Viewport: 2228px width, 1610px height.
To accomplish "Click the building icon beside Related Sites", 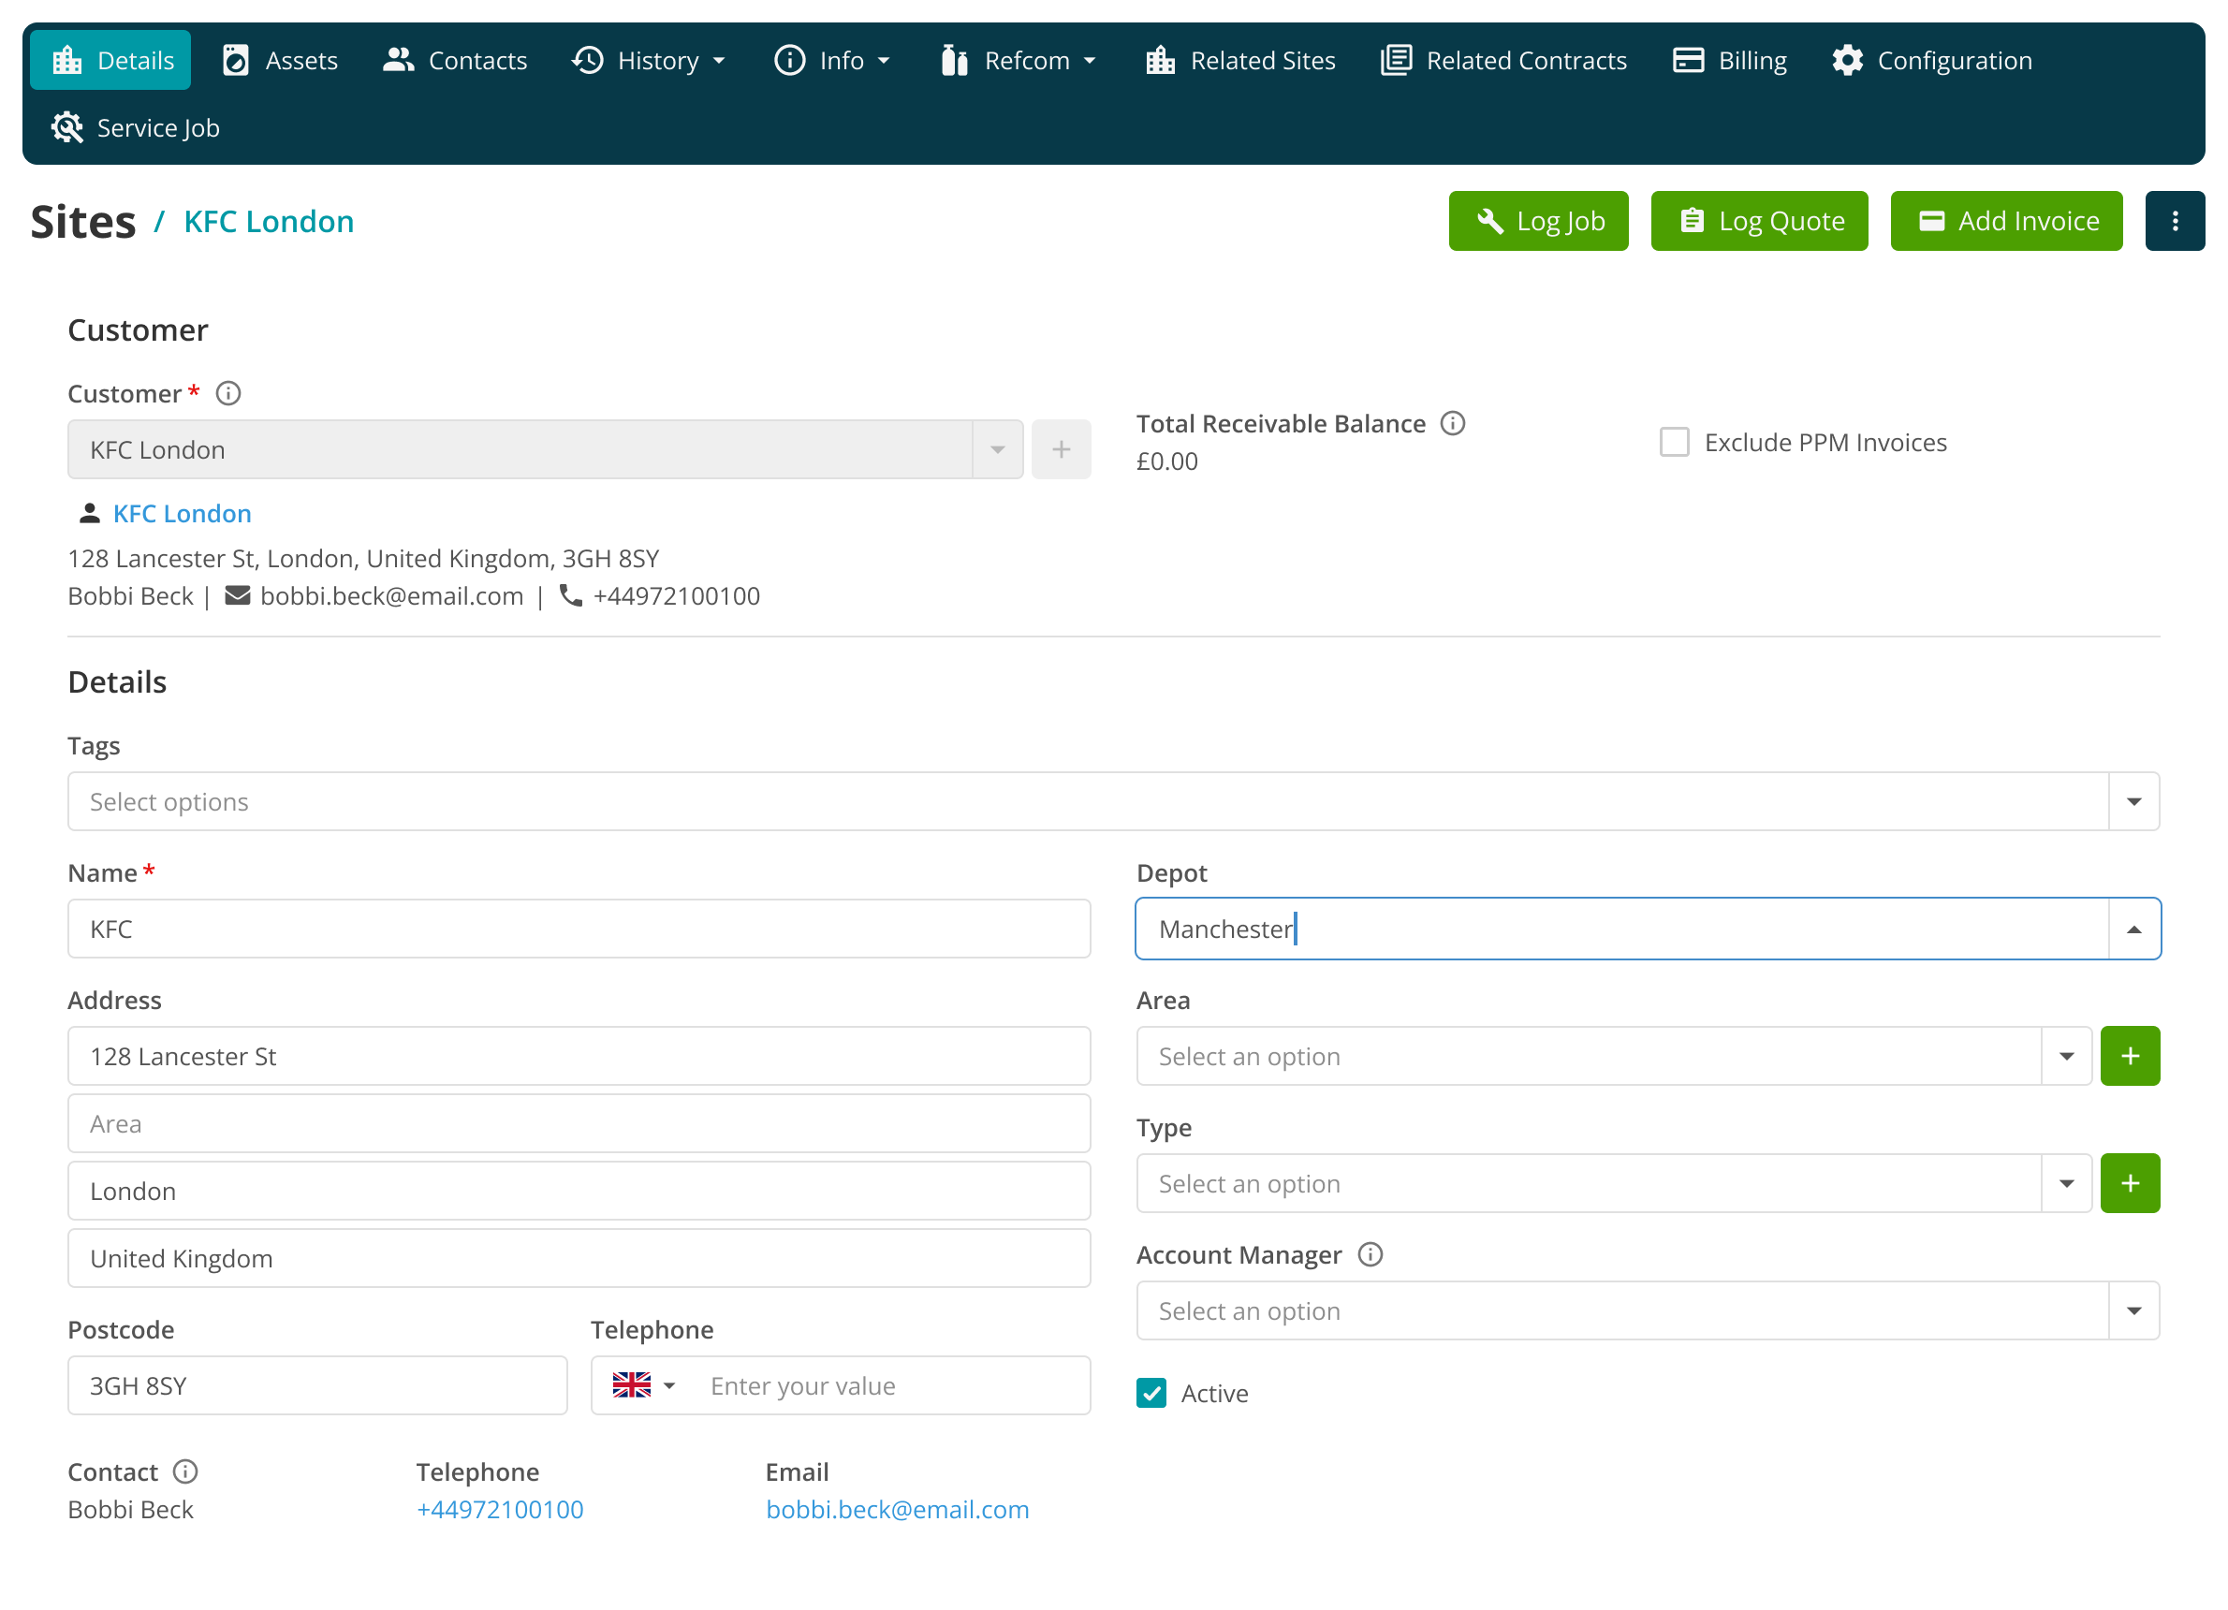I will tap(1160, 60).
